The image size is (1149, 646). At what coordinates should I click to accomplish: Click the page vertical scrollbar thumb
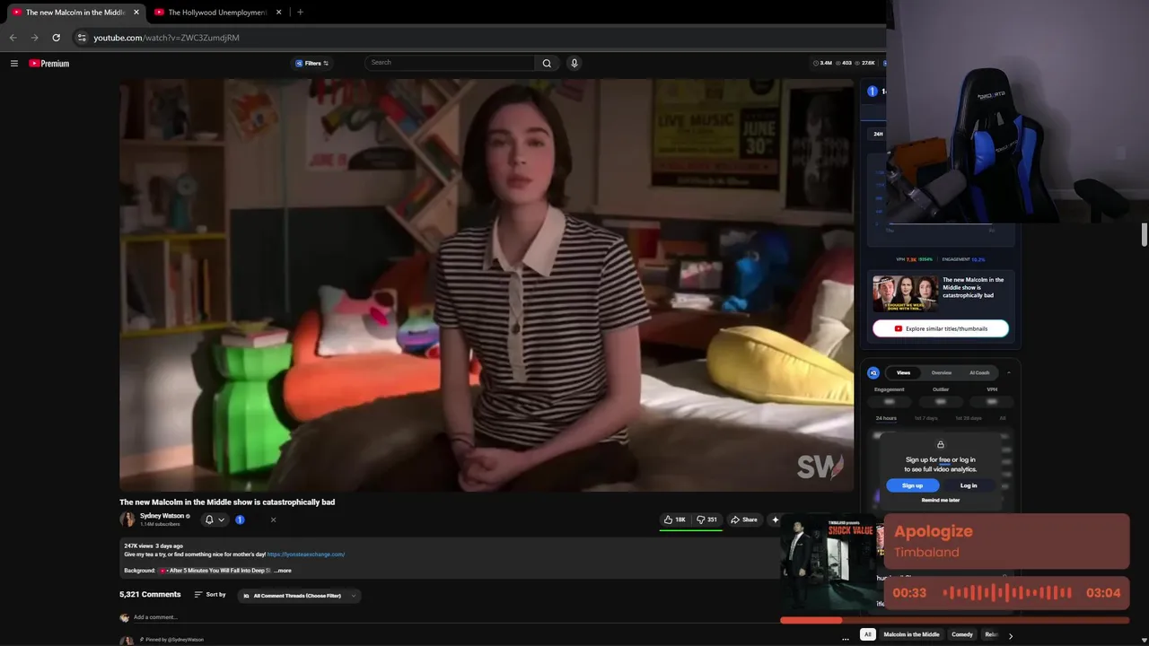click(1145, 234)
